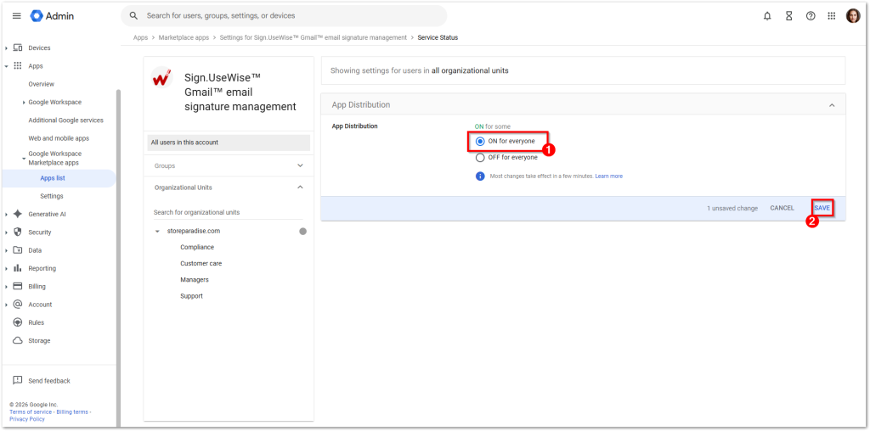Open the Security sidebar menu item

point(39,232)
